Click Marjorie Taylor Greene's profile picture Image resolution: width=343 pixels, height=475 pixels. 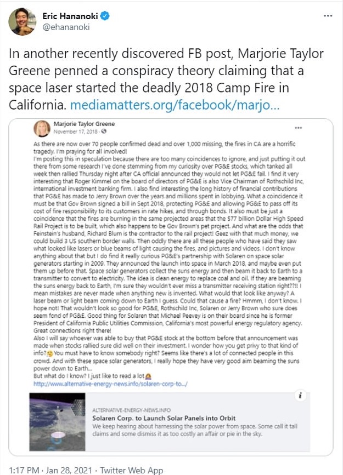point(42,129)
